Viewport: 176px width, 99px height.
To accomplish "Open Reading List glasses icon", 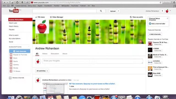I will coord(4,5).
